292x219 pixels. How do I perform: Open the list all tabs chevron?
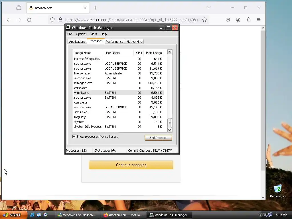click(x=209, y=8)
